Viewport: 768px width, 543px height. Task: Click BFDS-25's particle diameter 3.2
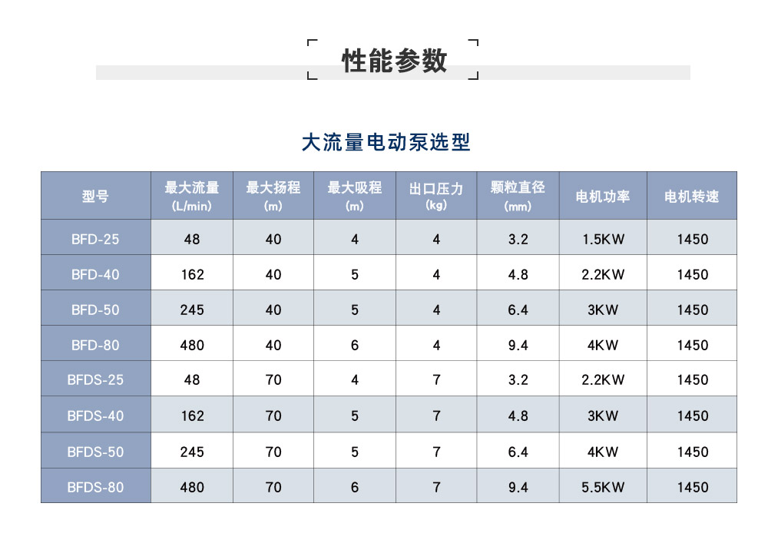tap(518, 379)
